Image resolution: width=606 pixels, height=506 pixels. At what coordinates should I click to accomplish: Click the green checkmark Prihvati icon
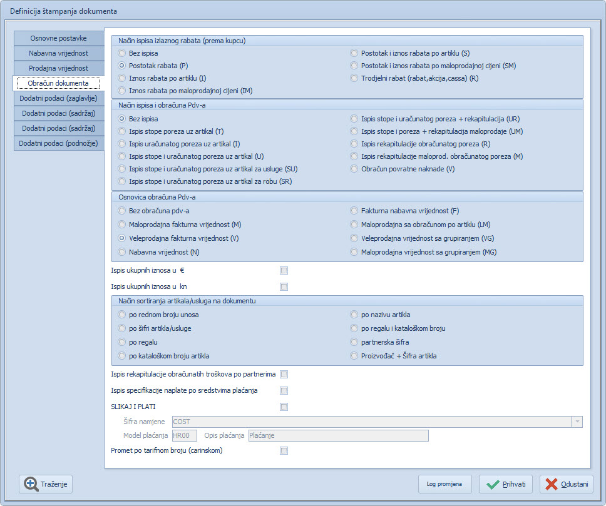coord(493,484)
